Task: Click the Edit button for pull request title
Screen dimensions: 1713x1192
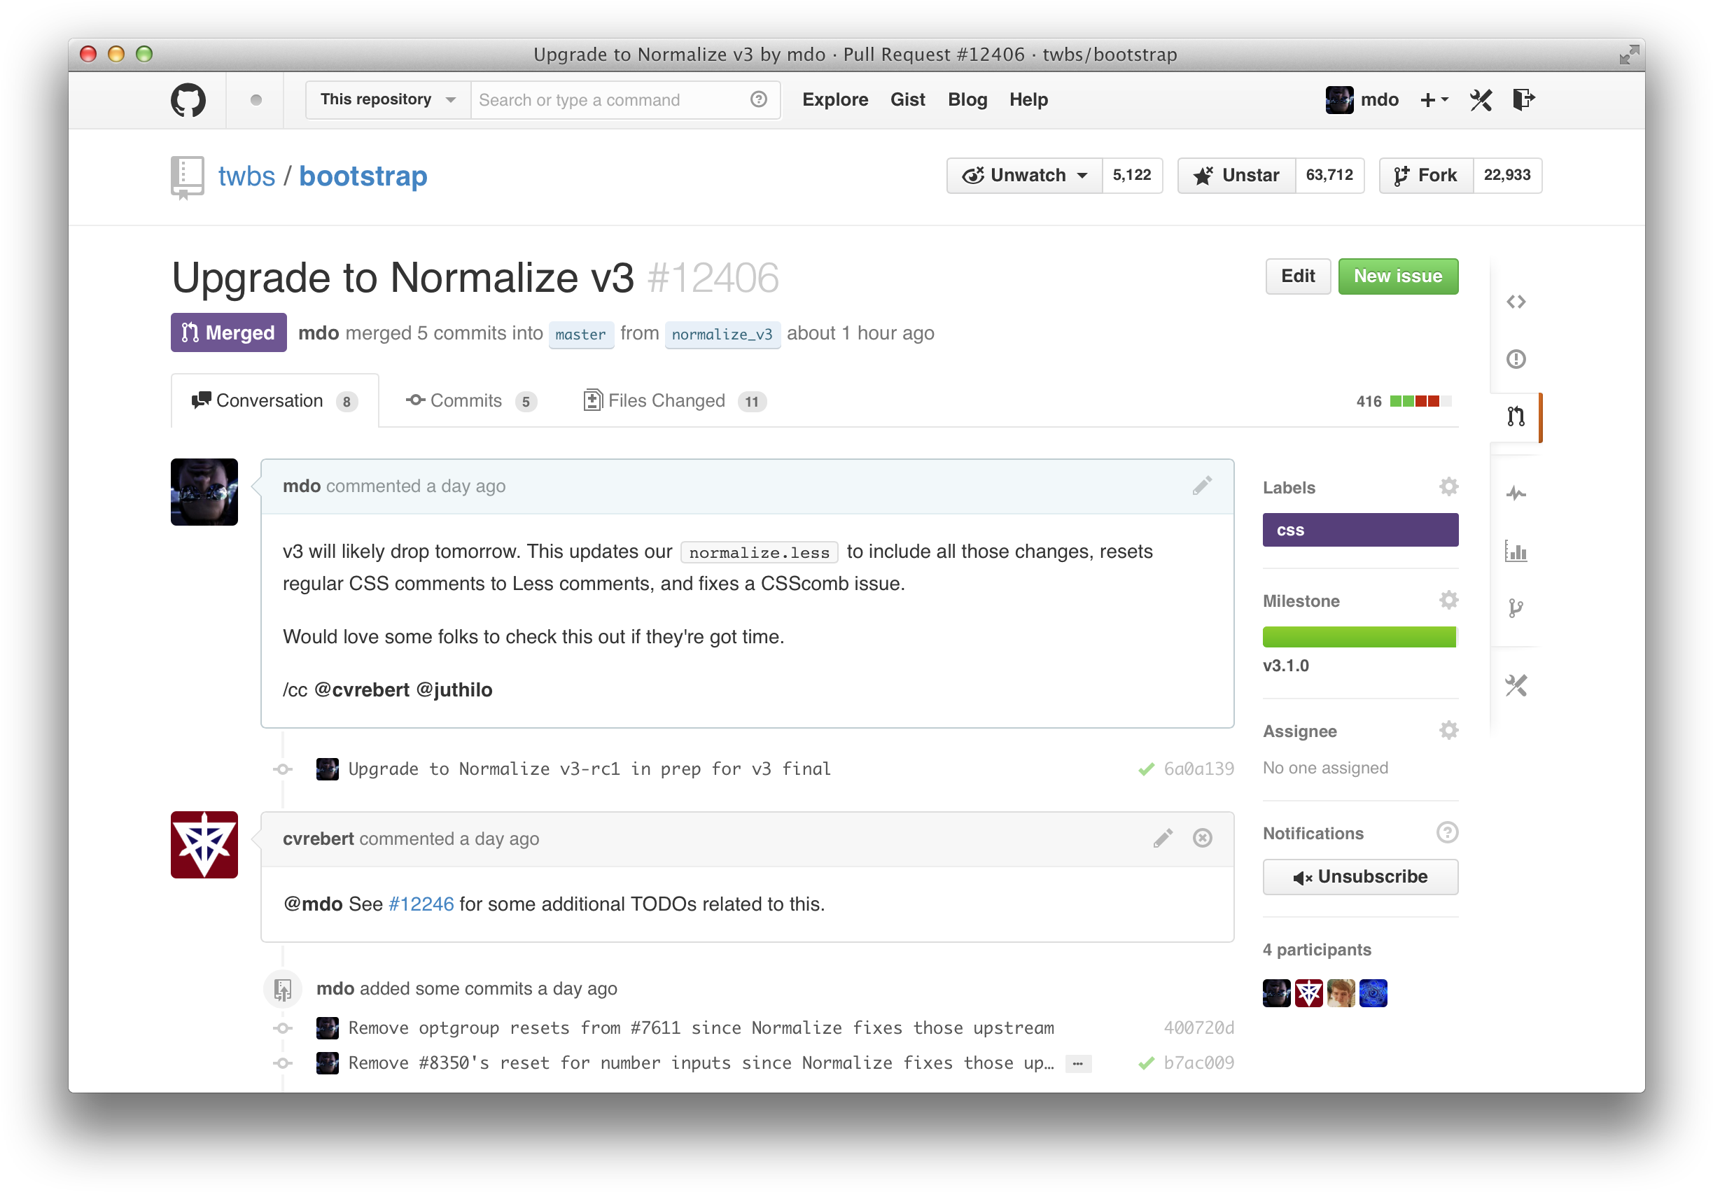Action: click(1297, 276)
